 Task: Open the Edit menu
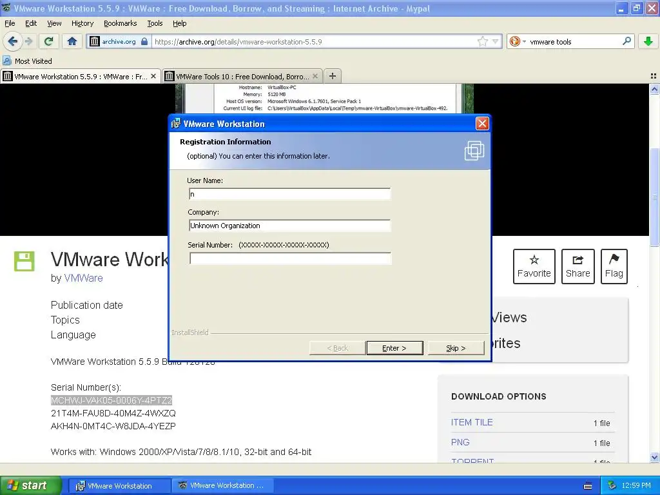[31, 23]
